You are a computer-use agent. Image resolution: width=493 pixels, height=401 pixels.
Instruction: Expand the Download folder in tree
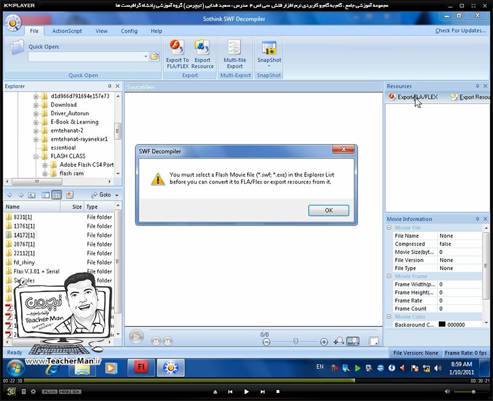tap(36, 105)
